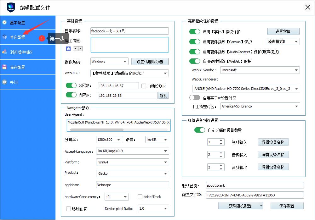Select the save icon next to 保存配置
The image size is (315, 220).
click(x=4, y=67)
